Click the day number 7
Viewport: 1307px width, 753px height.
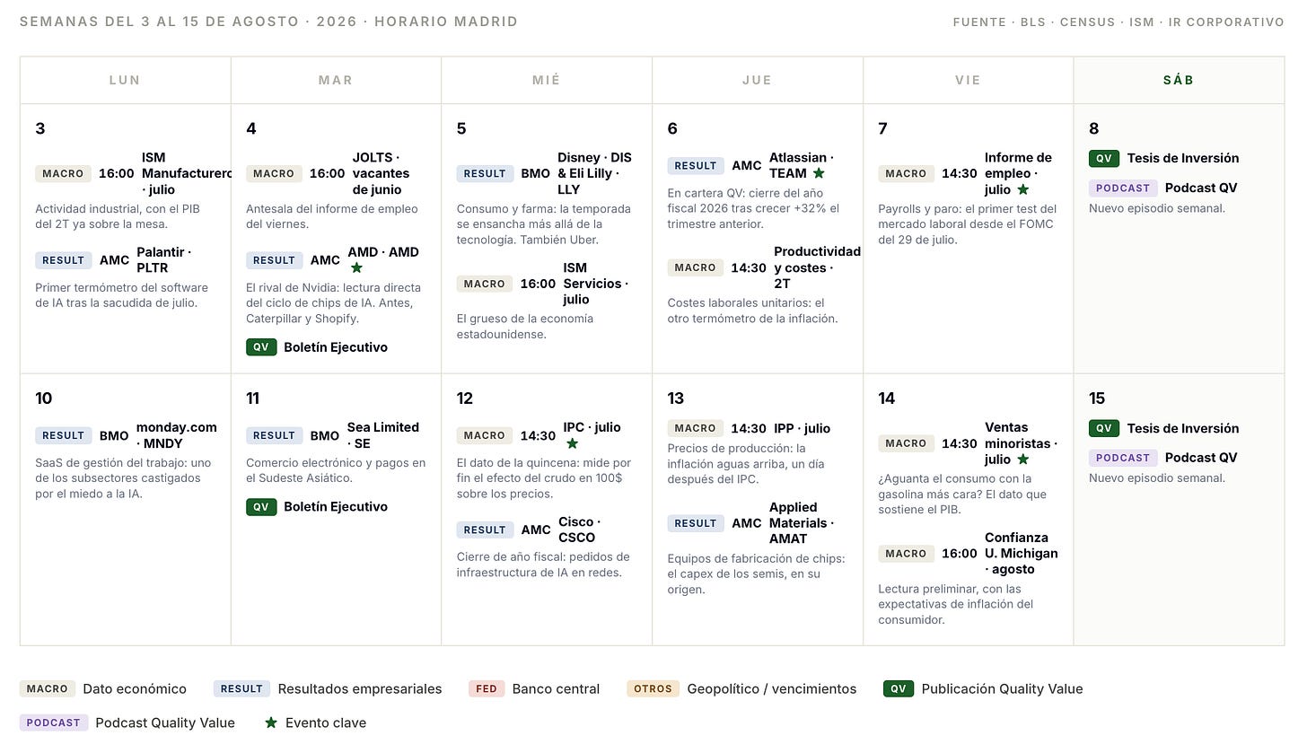pos(882,128)
